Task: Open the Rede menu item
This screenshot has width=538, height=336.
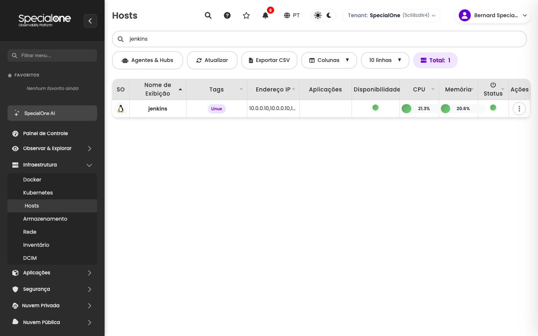Action: 52,232
